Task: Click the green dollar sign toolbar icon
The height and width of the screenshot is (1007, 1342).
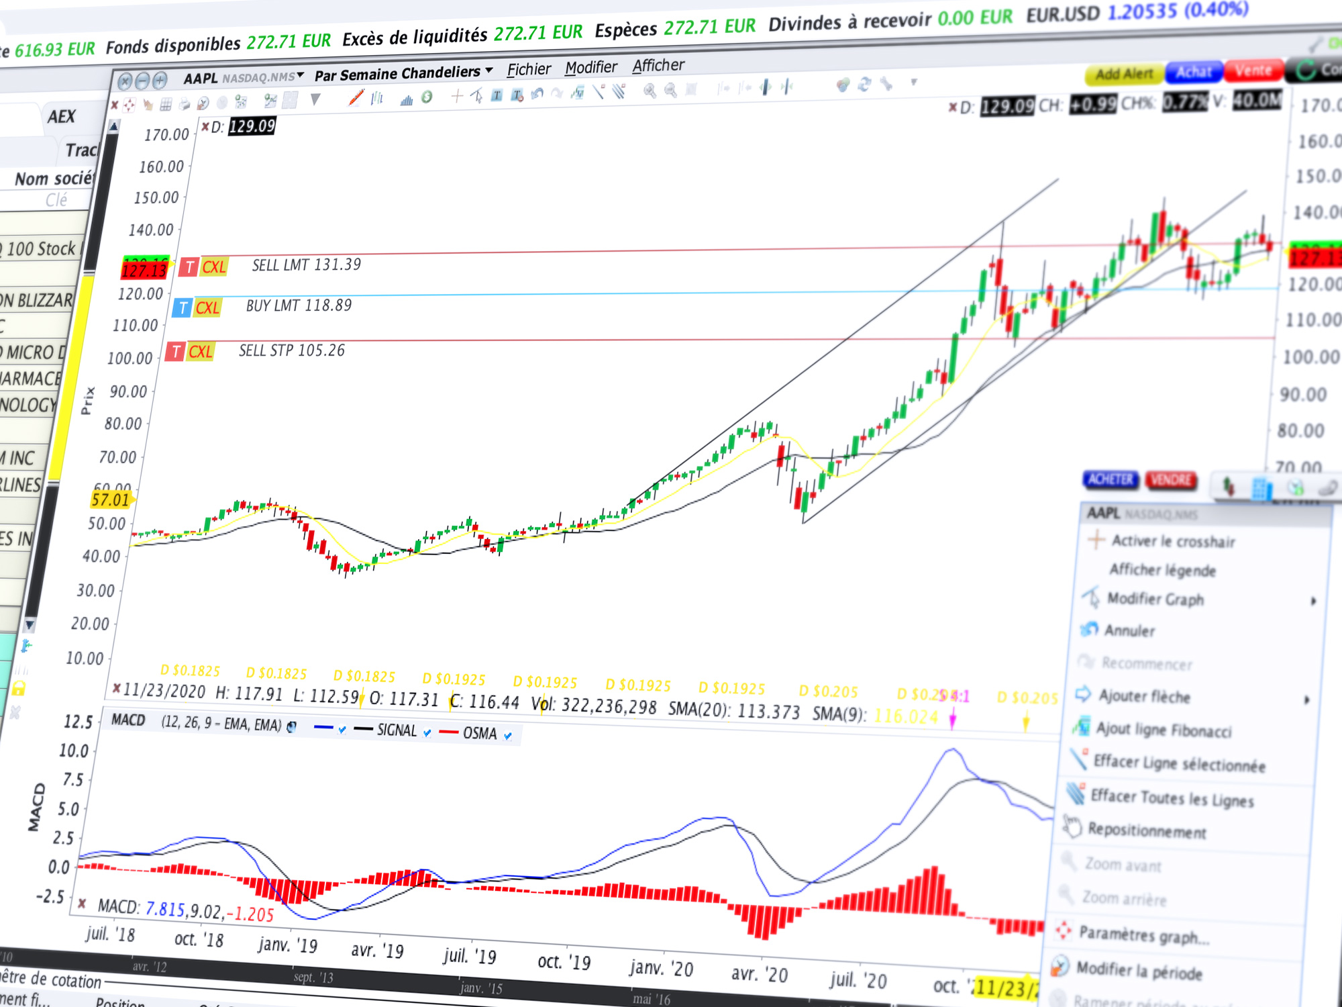Action: click(x=427, y=97)
